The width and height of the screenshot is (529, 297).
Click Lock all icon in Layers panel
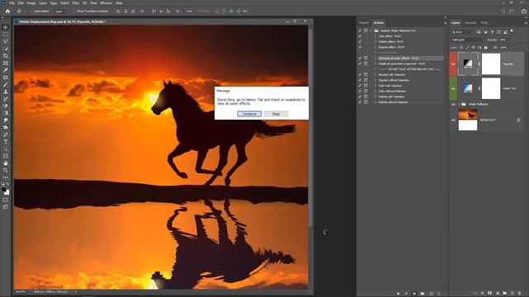pos(485,48)
